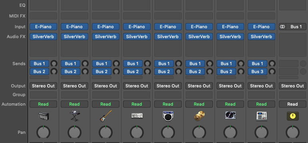This screenshot has height=143, width=308.
Task: Click the MIDI FX slot on the sampler pad channel
Action: click(x=261, y=16)
